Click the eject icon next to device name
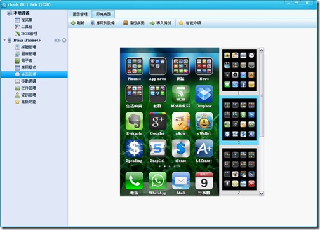This screenshot has width=320, height=230. 64,40
